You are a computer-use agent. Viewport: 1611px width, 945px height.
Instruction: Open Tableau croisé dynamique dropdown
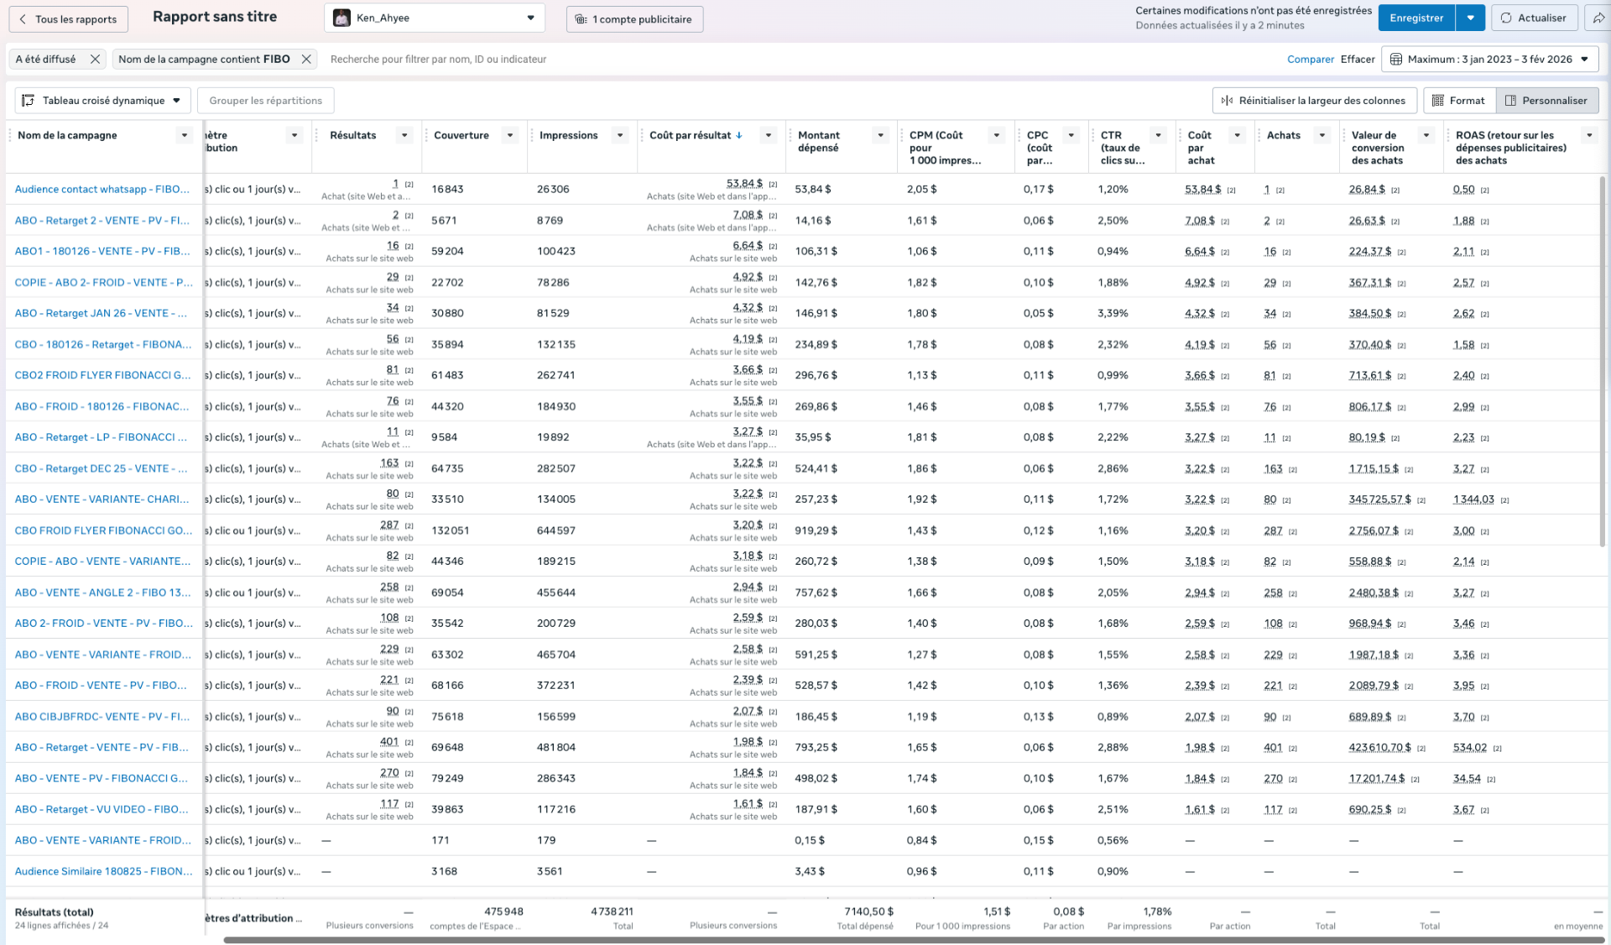click(102, 101)
